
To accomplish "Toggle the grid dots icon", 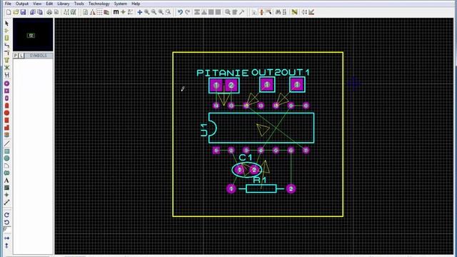I will 100,12.
